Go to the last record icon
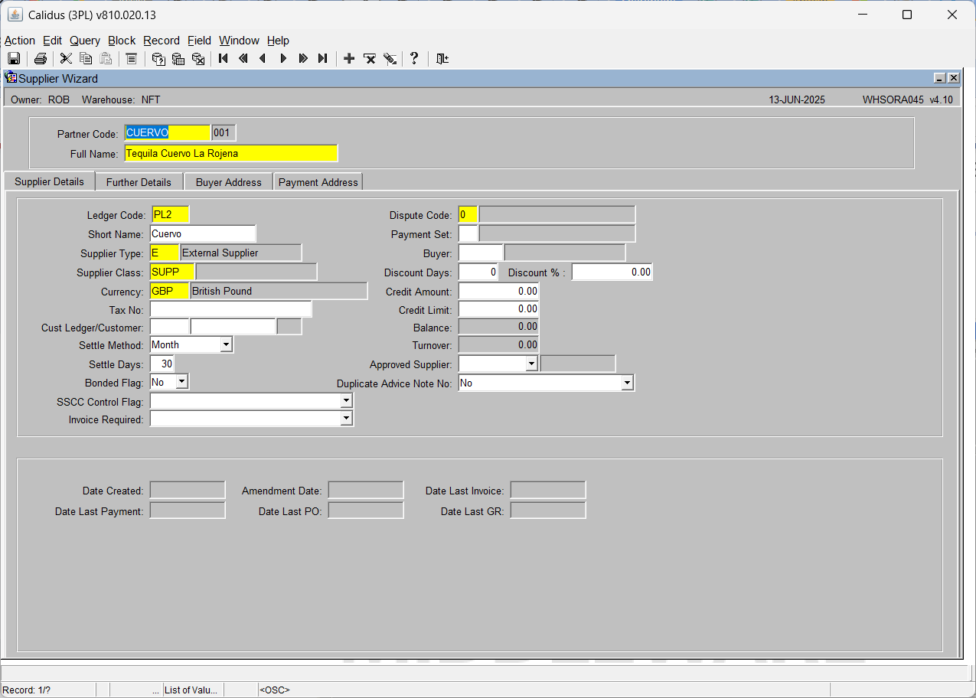Screen dimensions: 976x698 coord(323,59)
